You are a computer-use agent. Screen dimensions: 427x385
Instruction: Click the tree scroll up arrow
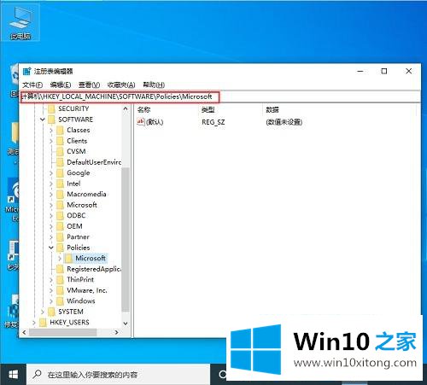126,108
